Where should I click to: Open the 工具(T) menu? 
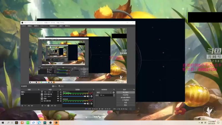pos(61,26)
